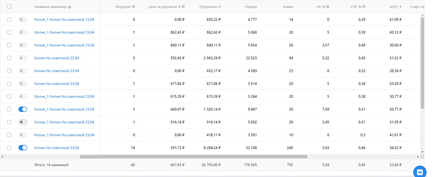This screenshot has width=433, height=177.
Task: Turn off the campaign with 1 320,14 ₽ spent
Action: click(23, 109)
